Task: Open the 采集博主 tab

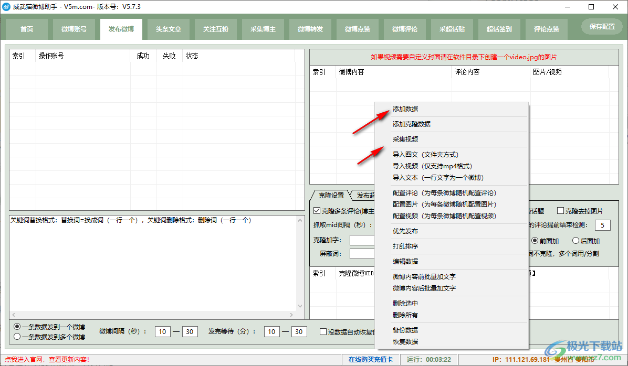Action: pos(263,29)
